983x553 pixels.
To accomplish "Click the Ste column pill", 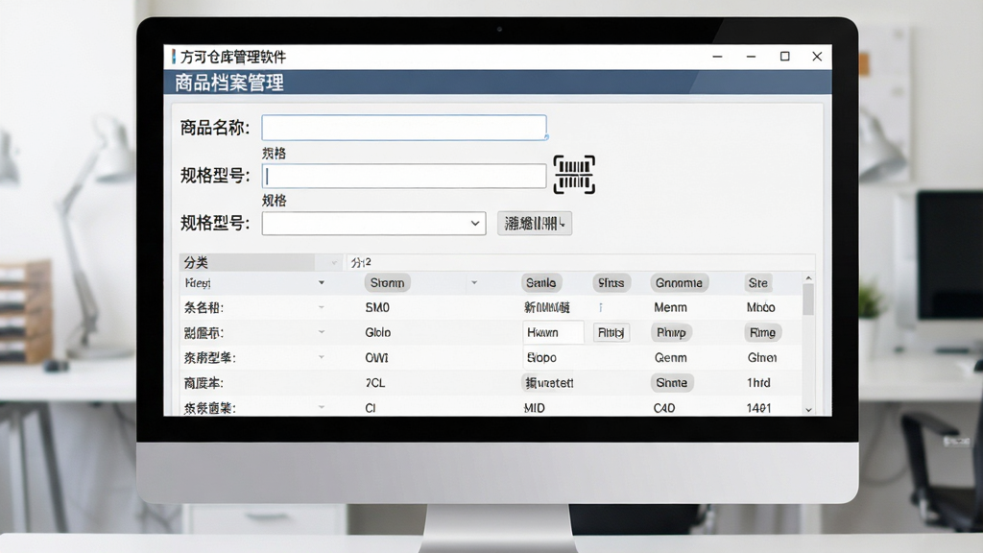I will tap(758, 283).
